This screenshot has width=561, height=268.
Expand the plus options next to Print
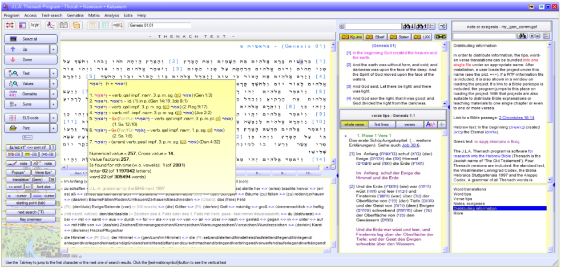click(54, 128)
